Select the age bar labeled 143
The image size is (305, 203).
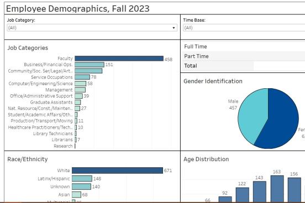[260, 191]
